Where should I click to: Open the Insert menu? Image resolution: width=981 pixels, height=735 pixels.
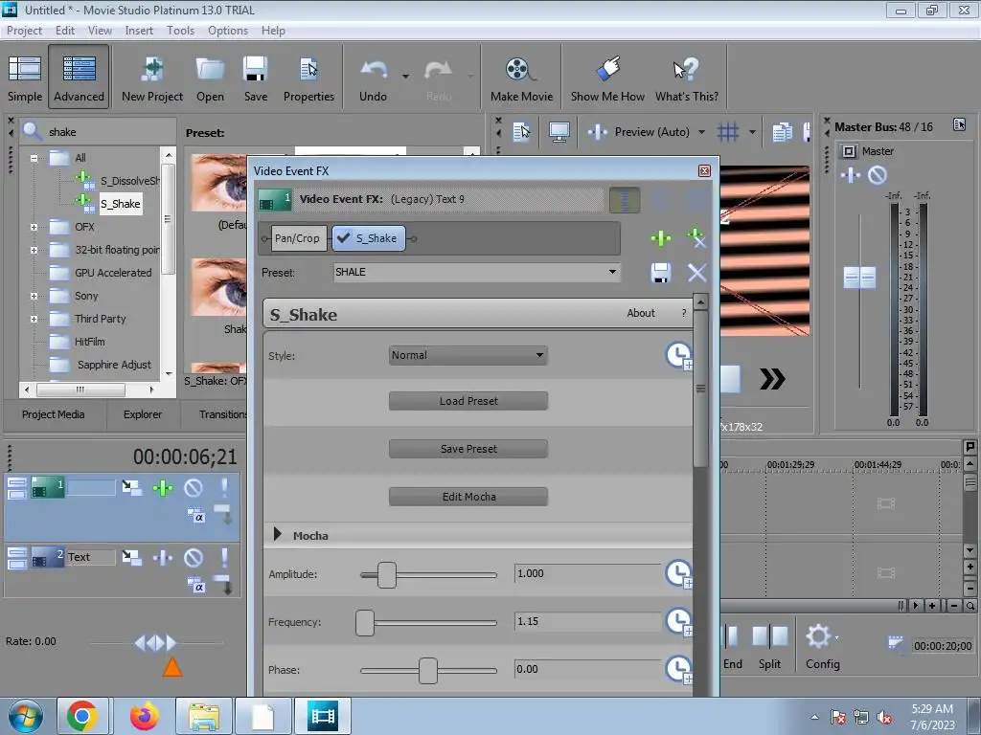pyautogui.click(x=139, y=30)
